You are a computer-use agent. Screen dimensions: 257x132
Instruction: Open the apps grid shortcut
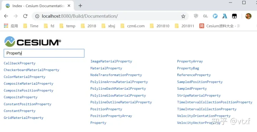click(x=6, y=26)
